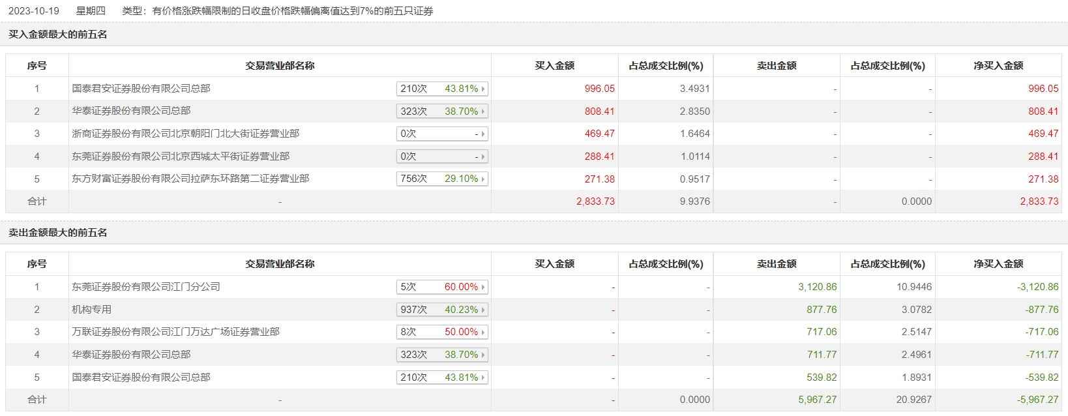Click the arrow icon beside 29.10% win rate
Screen dimensions: 1068x416
coord(483,179)
